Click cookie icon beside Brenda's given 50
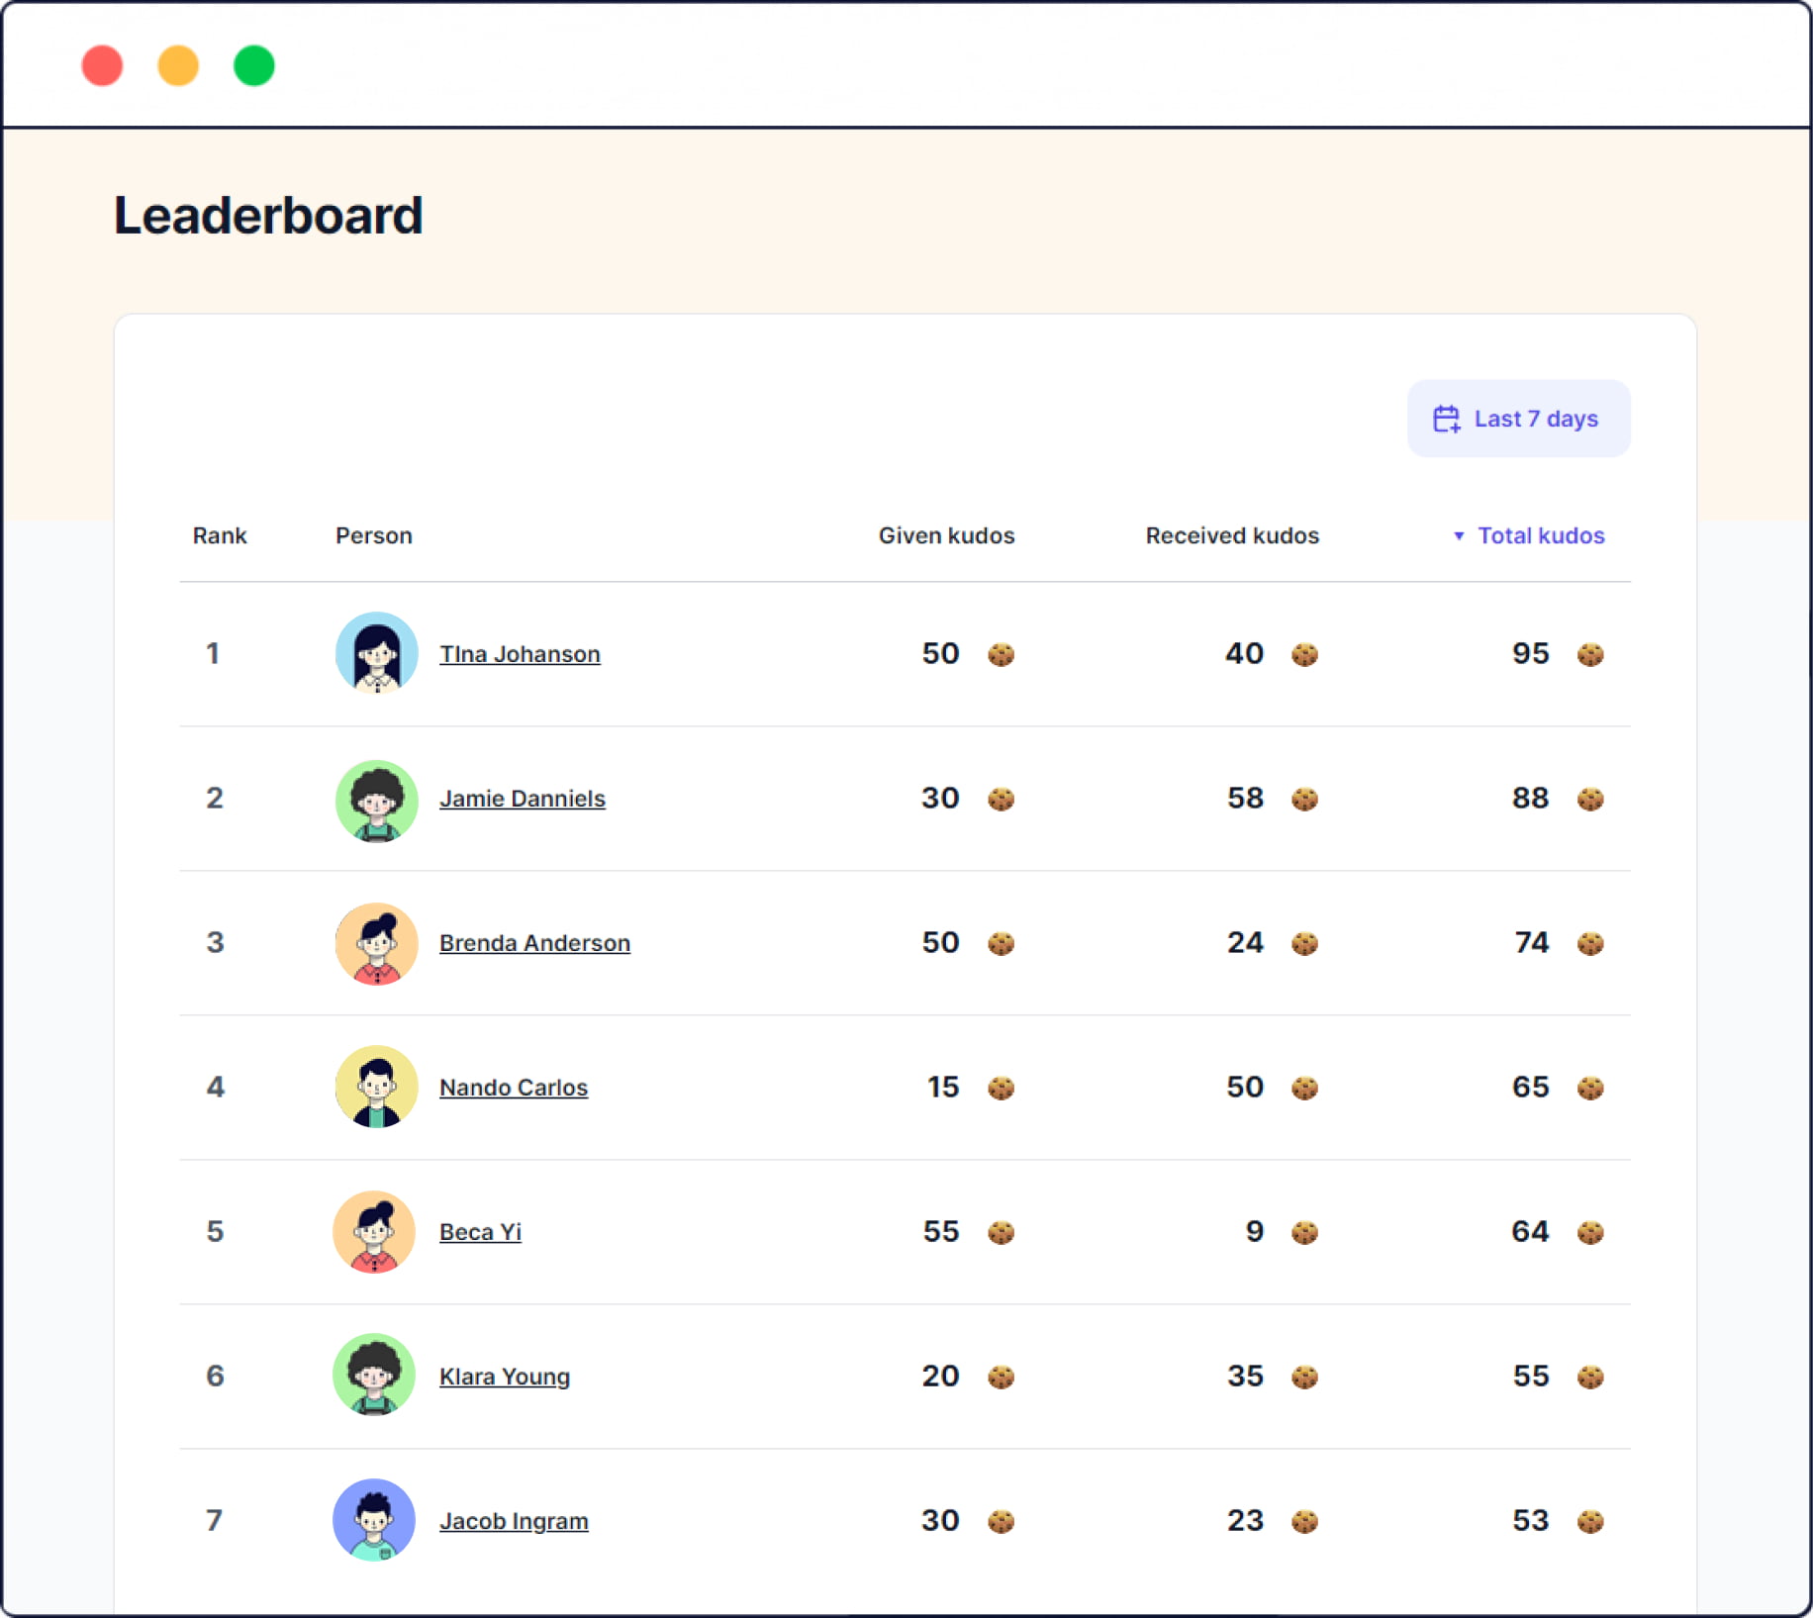This screenshot has width=1813, height=1618. 1001,943
